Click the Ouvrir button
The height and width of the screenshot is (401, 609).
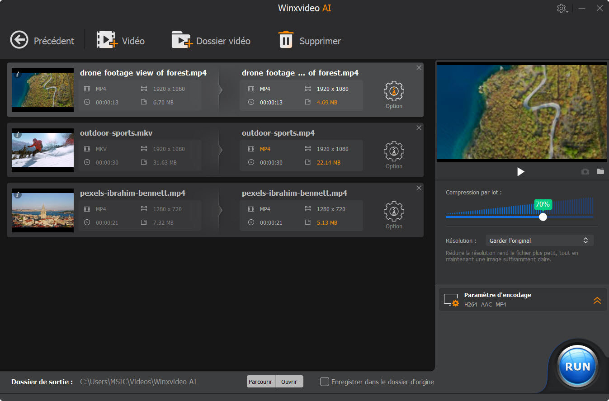289,382
